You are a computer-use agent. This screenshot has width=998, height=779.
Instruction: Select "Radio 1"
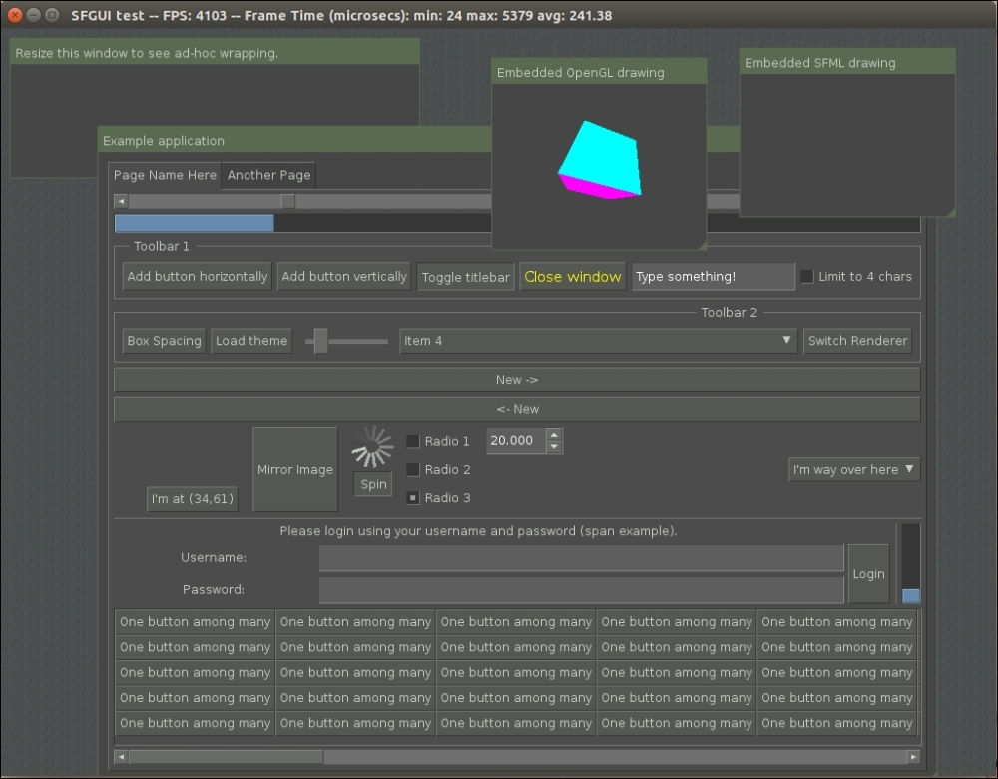pyautogui.click(x=412, y=440)
